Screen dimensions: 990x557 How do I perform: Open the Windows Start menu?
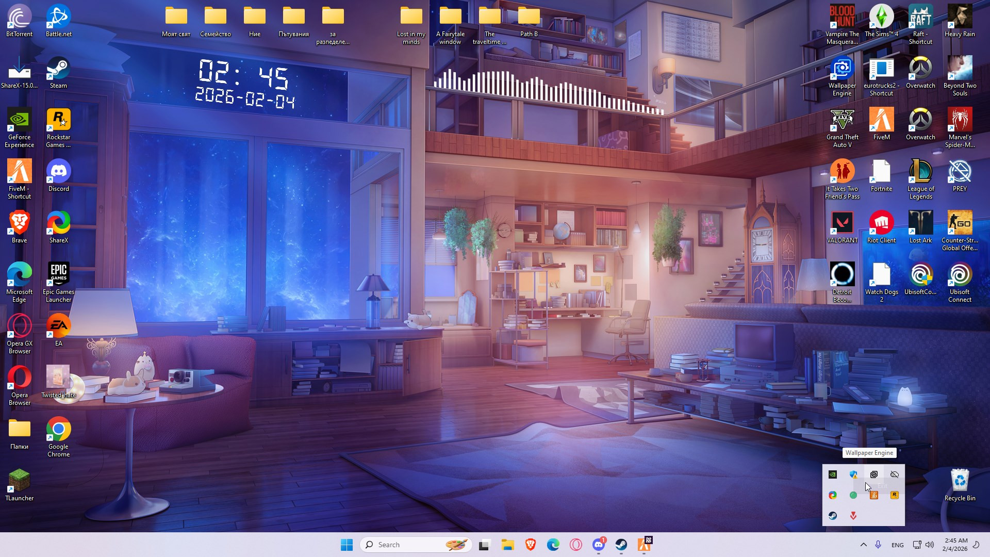click(346, 545)
